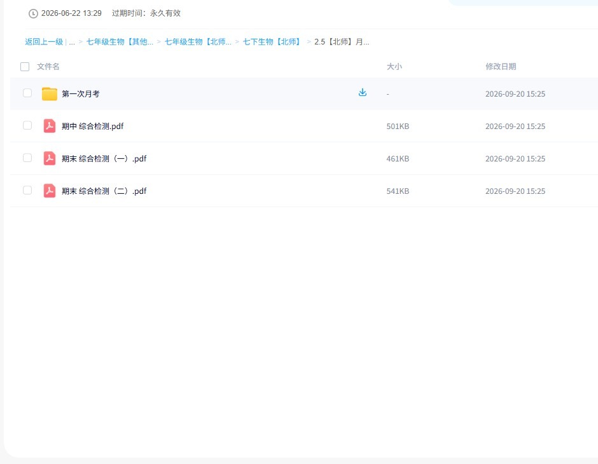Toggle the select-all checkbox beside 文件名

point(25,67)
